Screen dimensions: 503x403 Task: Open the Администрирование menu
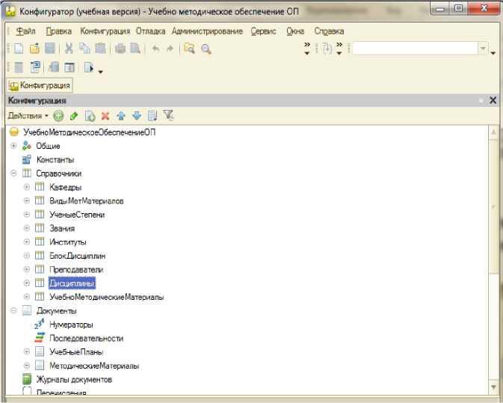207,31
